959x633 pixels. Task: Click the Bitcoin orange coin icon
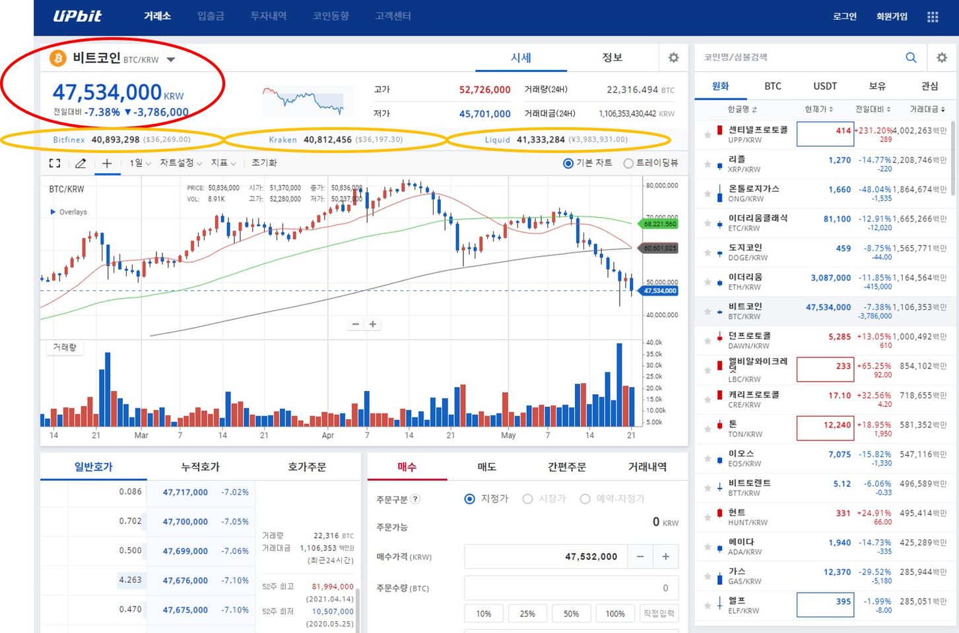point(58,59)
